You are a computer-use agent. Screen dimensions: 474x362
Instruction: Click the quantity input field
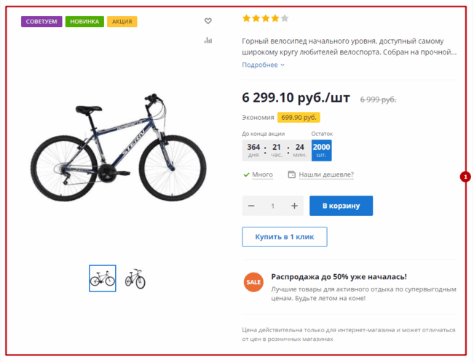(273, 206)
